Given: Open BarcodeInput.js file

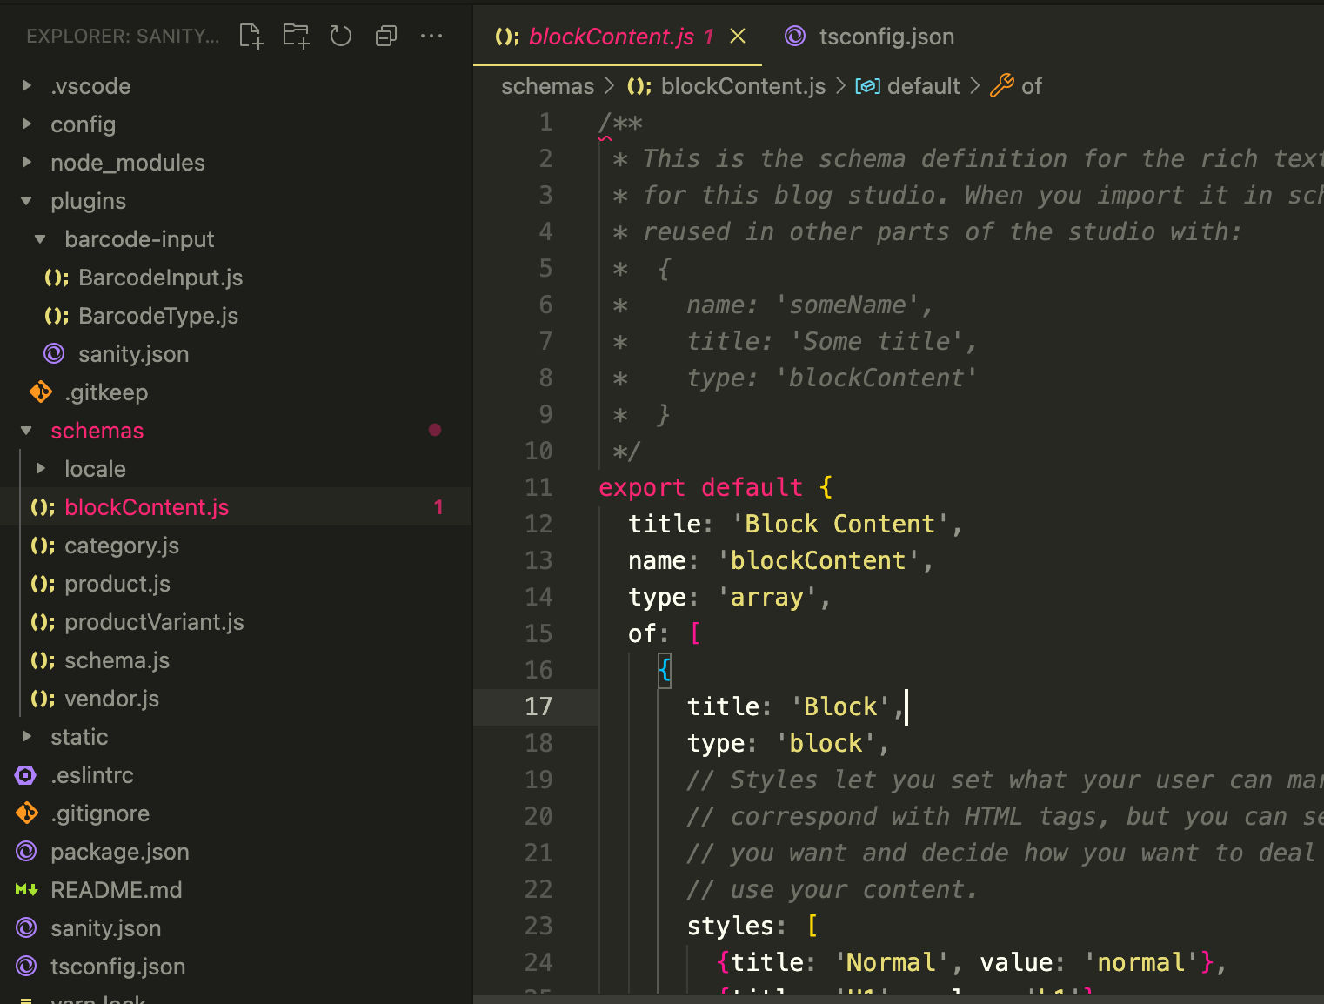Looking at the screenshot, I should (x=237, y=278).
